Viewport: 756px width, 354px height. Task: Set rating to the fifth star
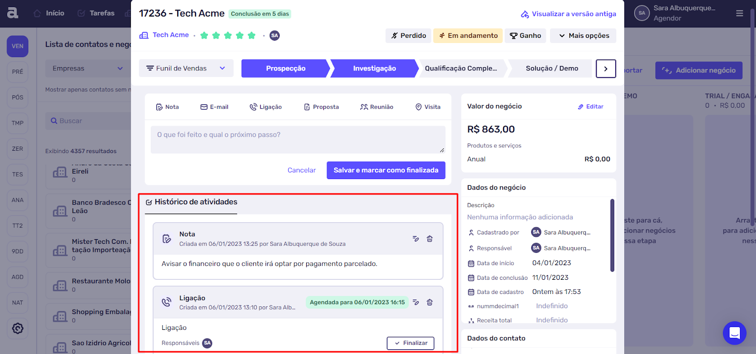click(251, 35)
